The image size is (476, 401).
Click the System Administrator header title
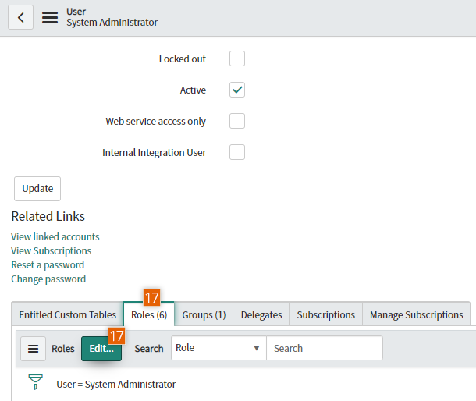point(112,23)
